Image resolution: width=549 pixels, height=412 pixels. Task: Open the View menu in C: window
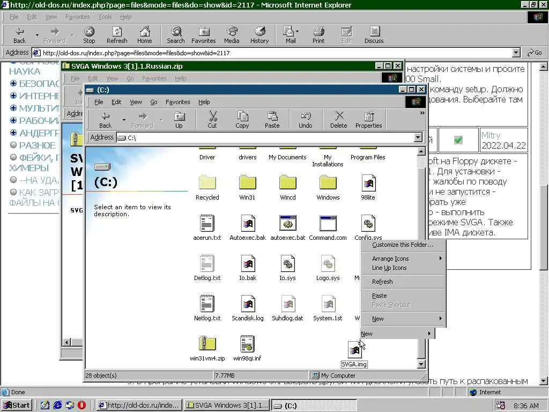[x=136, y=102]
